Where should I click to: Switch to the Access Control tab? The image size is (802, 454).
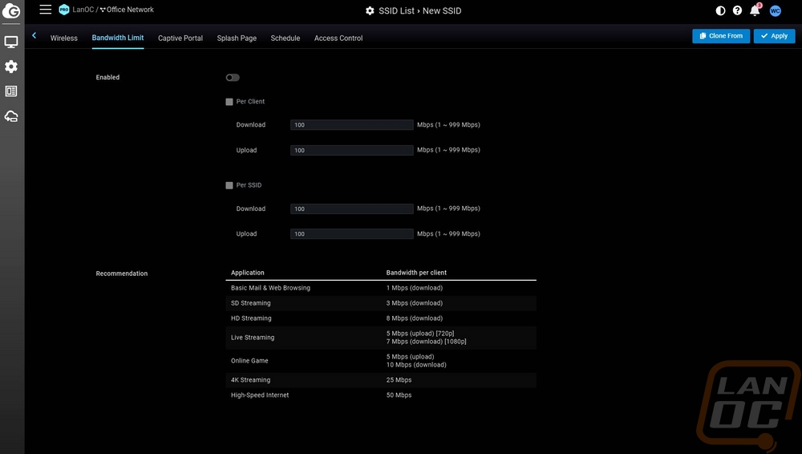coord(338,38)
